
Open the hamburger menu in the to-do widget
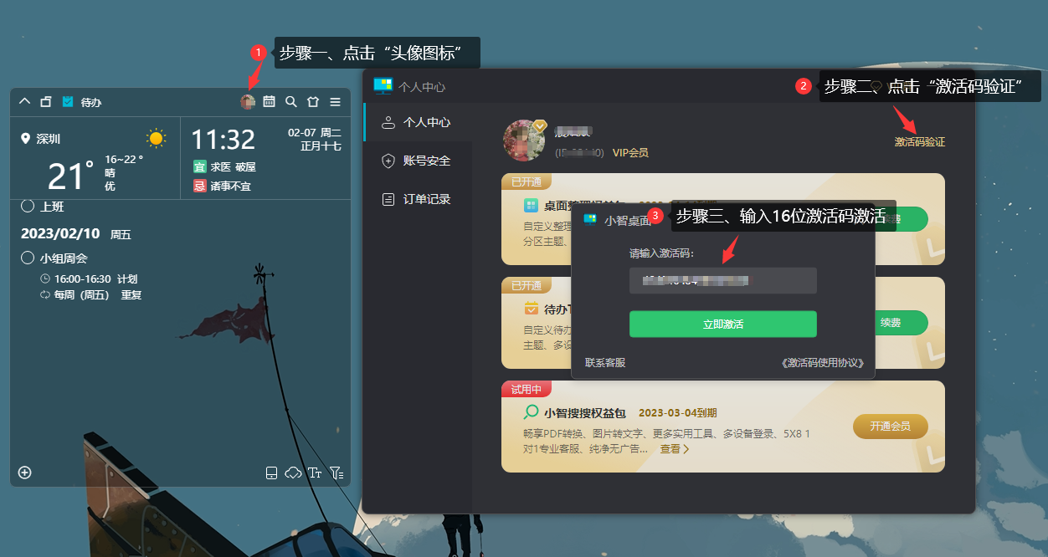[335, 101]
